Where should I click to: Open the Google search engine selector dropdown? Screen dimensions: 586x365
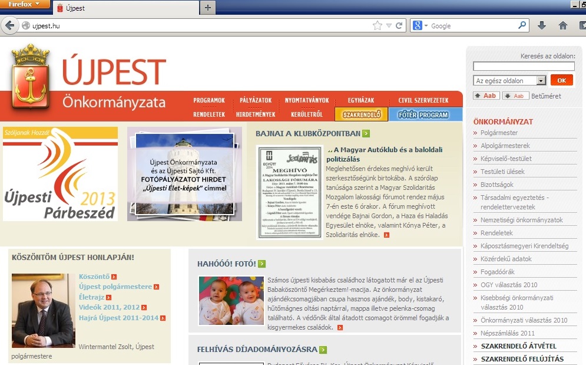click(421, 26)
